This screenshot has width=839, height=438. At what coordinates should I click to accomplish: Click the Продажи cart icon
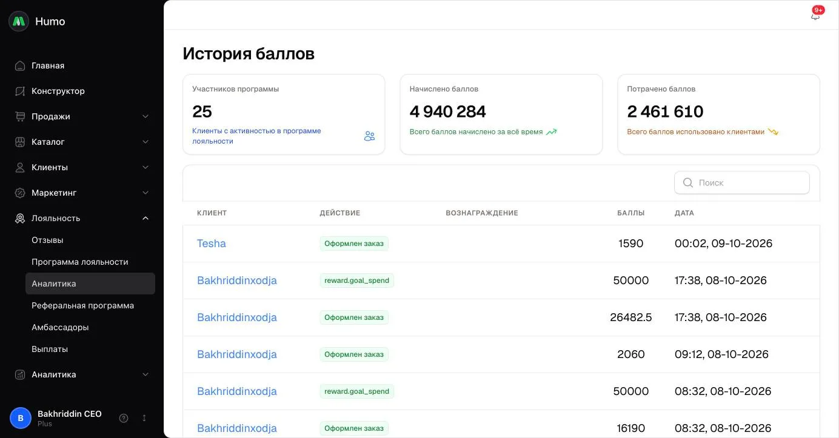(20, 116)
